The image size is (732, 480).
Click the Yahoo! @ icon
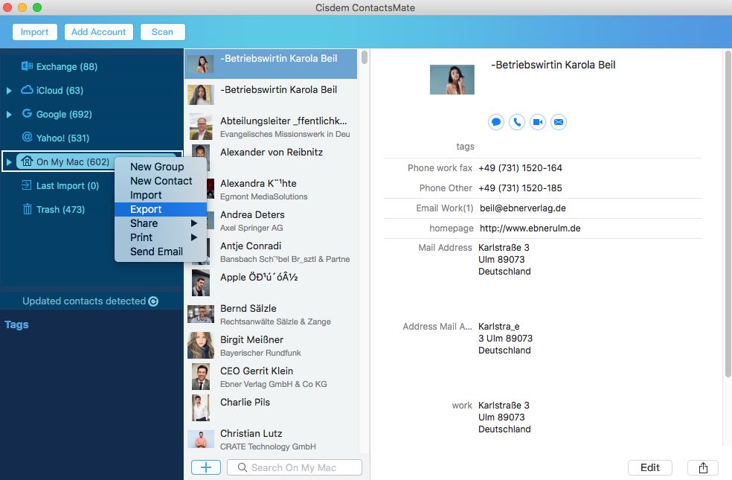coord(27,137)
